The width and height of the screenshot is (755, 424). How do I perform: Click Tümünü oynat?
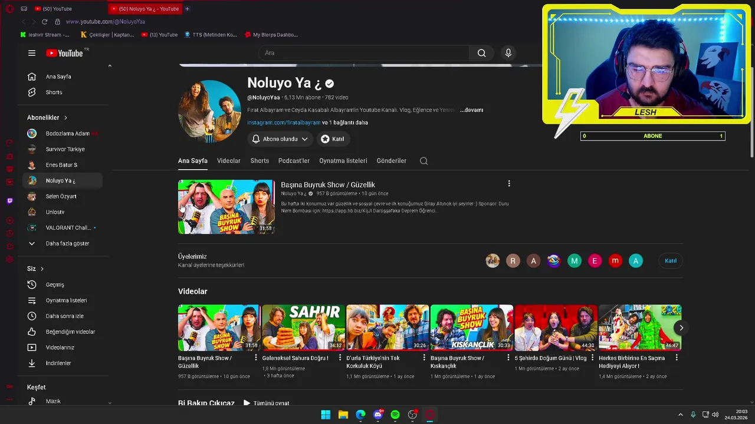tap(267, 403)
